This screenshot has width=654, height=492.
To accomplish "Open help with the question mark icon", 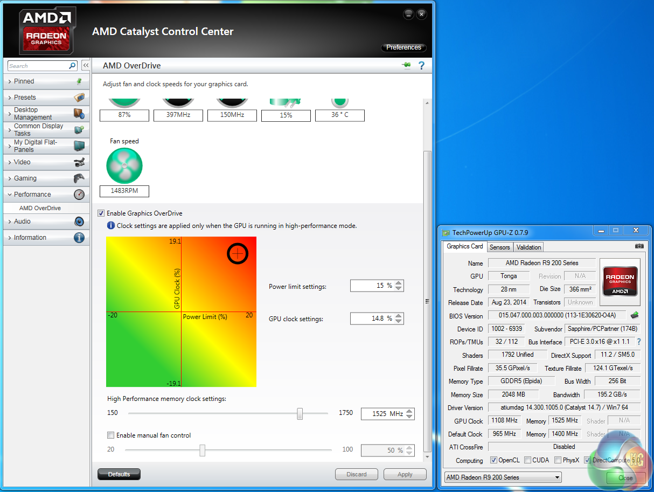I will tap(421, 65).
